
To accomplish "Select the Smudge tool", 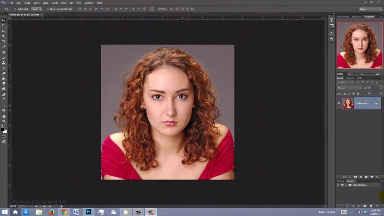I will pos(4,84).
